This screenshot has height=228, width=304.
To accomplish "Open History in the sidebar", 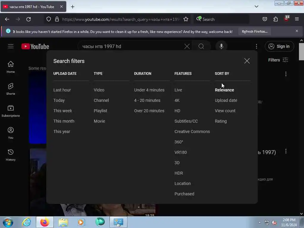I will 11,155.
